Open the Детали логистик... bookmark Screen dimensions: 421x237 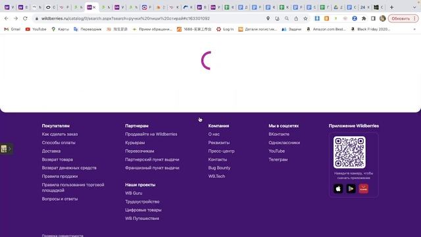(258, 29)
